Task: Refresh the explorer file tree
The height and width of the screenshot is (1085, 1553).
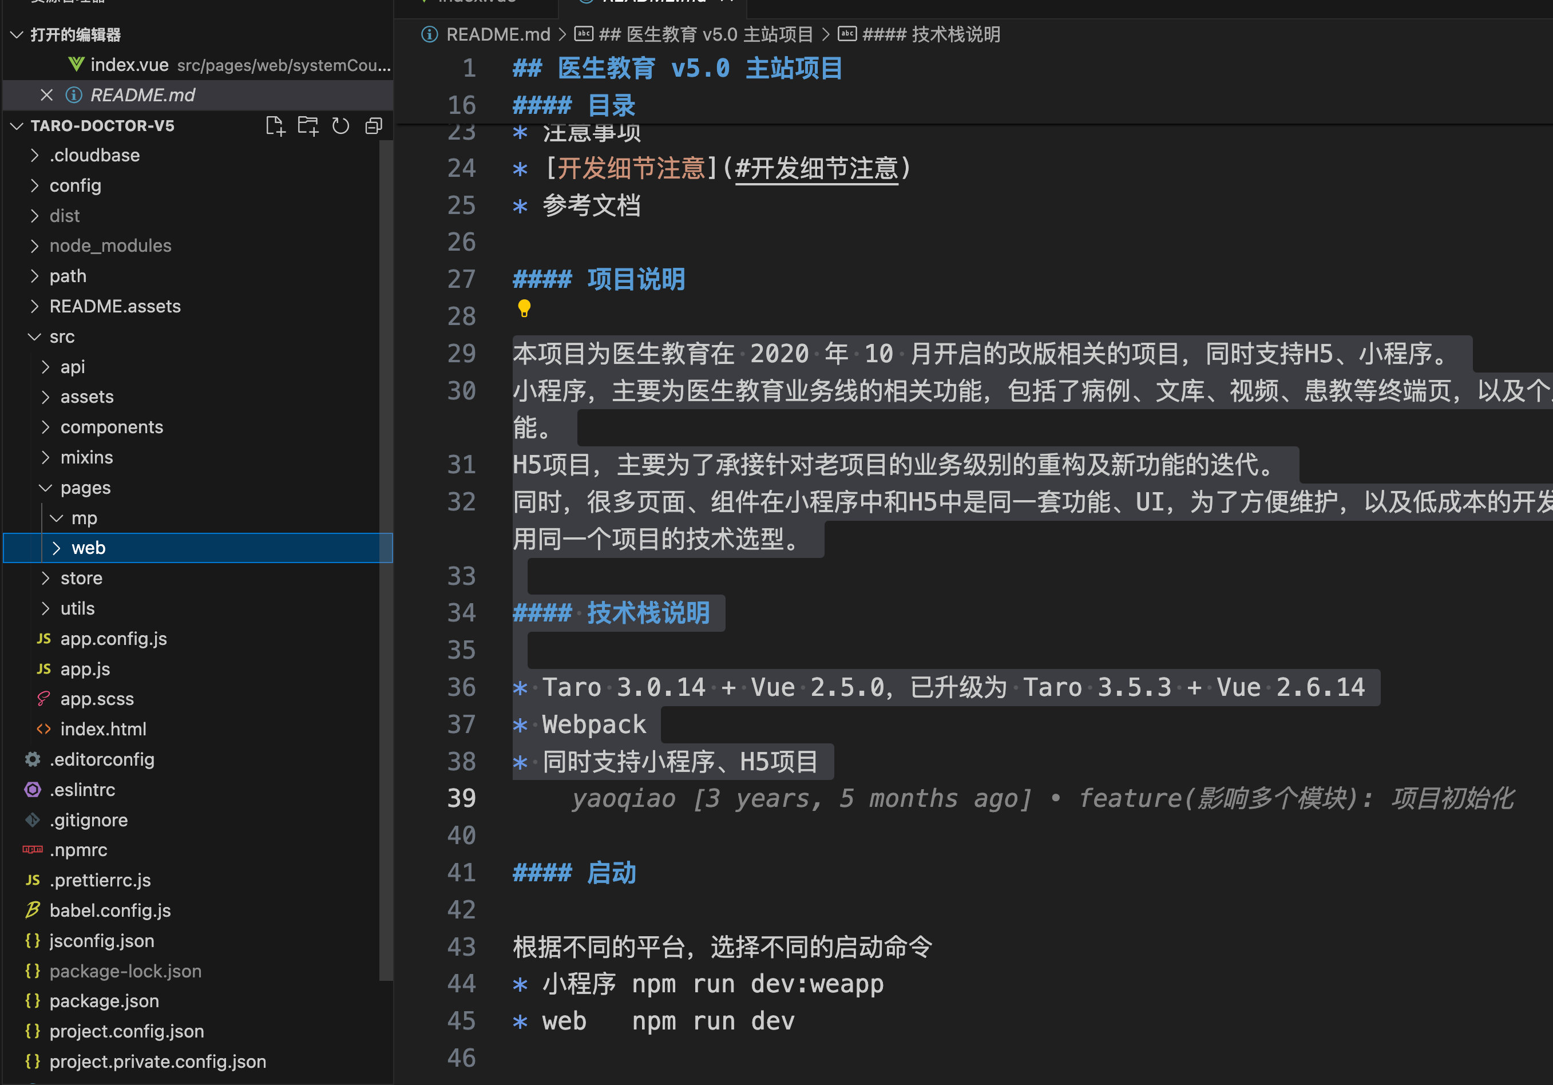Action: 341,126
